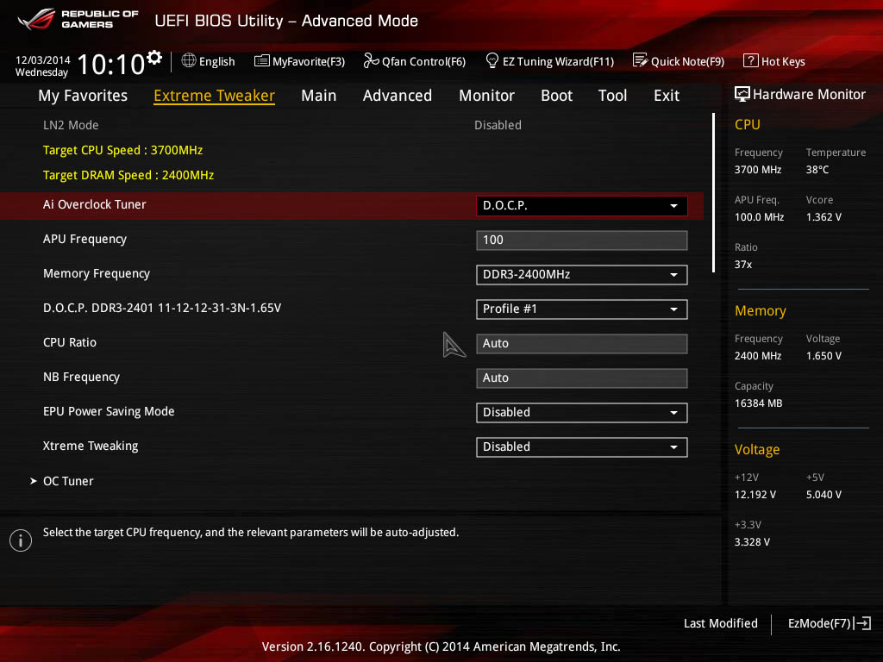Click the settings gear next to the clock
The width and height of the screenshot is (883, 662).
pos(154,57)
